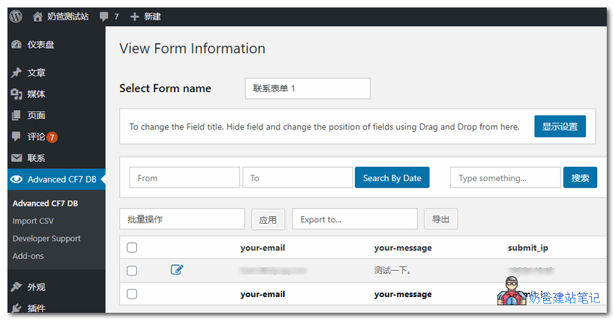Click the 联系 envelope icon
Image resolution: width=615 pixels, height=321 pixels.
point(16,158)
